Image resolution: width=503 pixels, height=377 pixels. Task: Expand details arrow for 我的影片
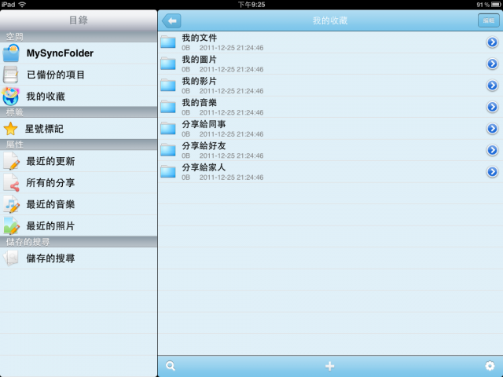[492, 86]
